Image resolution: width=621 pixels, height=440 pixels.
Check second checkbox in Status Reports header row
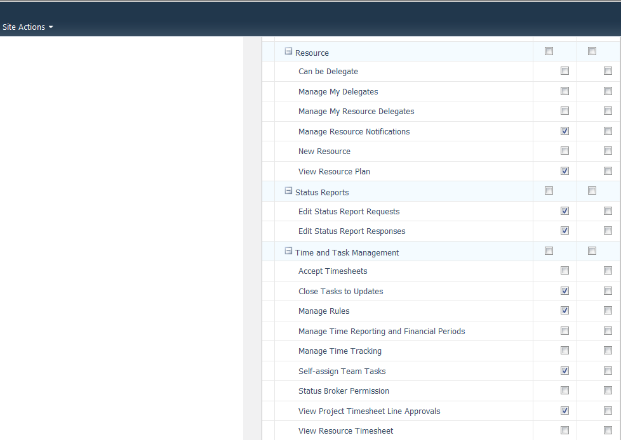pos(592,191)
